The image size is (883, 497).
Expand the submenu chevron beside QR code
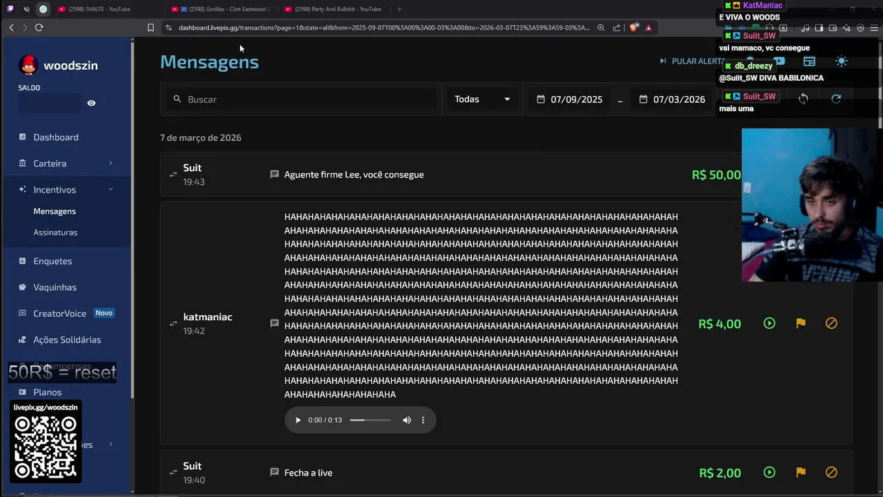(110, 445)
